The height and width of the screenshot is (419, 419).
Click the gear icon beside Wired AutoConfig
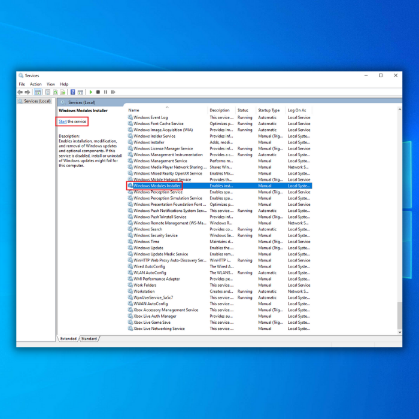click(130, 266)
